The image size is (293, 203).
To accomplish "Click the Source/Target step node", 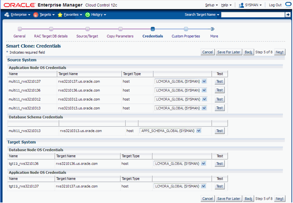I will 88,29.
